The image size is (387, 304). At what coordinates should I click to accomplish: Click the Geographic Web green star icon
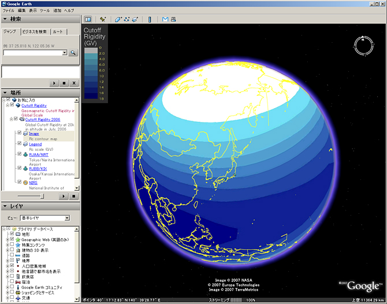[x=18, y=239]
